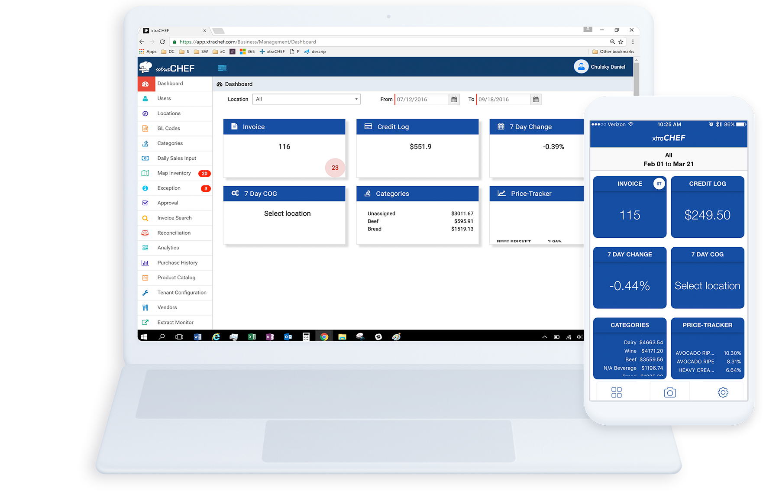The image size is (779, 498).
Task: Open the From date calendar picker
Action: pyautogui.click(x=454, y=99)
